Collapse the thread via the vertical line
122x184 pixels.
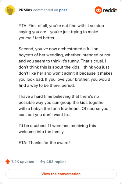click(x=10, y=85)
